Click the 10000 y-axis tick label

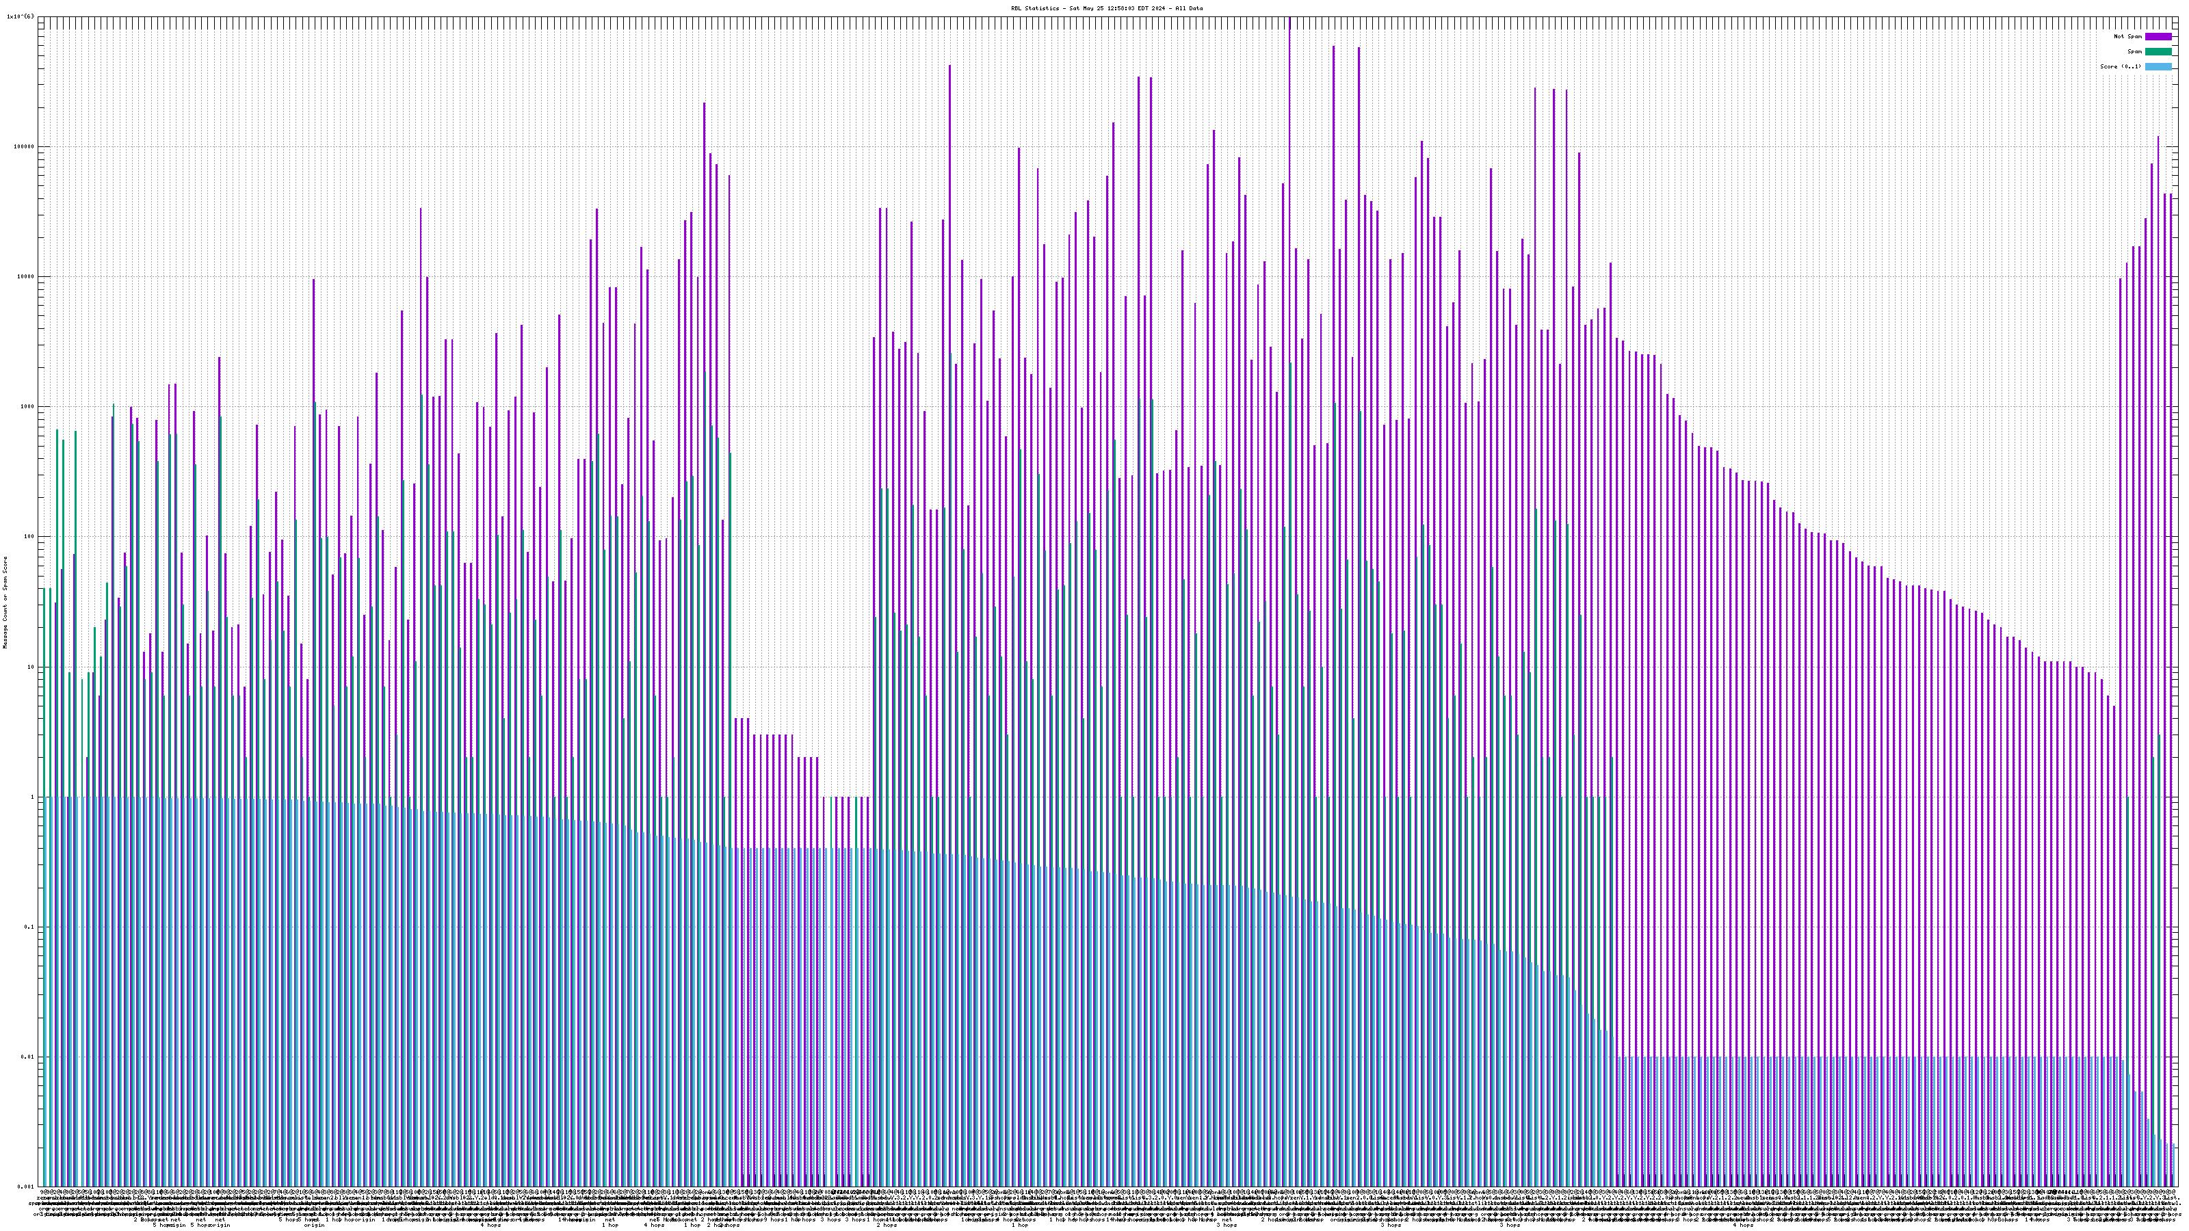(x=25, y=276)
